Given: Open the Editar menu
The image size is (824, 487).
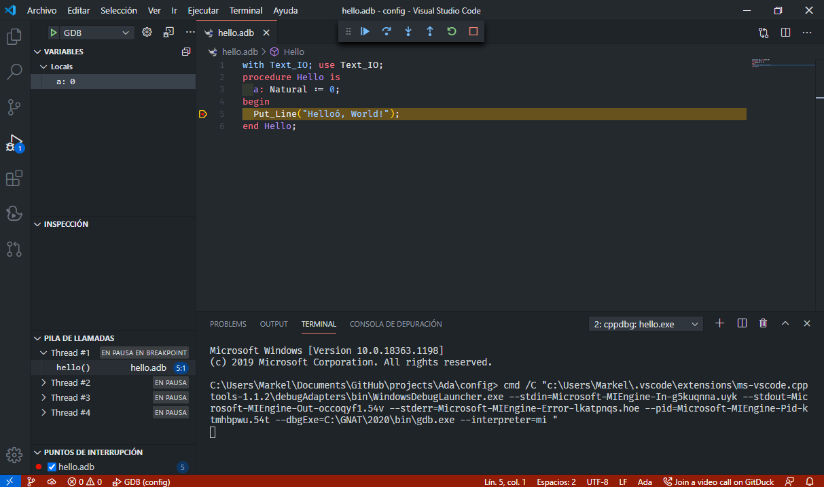Looking at the screenshot, I should [78, 11].
